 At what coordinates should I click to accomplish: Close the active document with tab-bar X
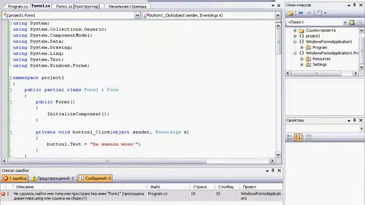pos(279,5)
